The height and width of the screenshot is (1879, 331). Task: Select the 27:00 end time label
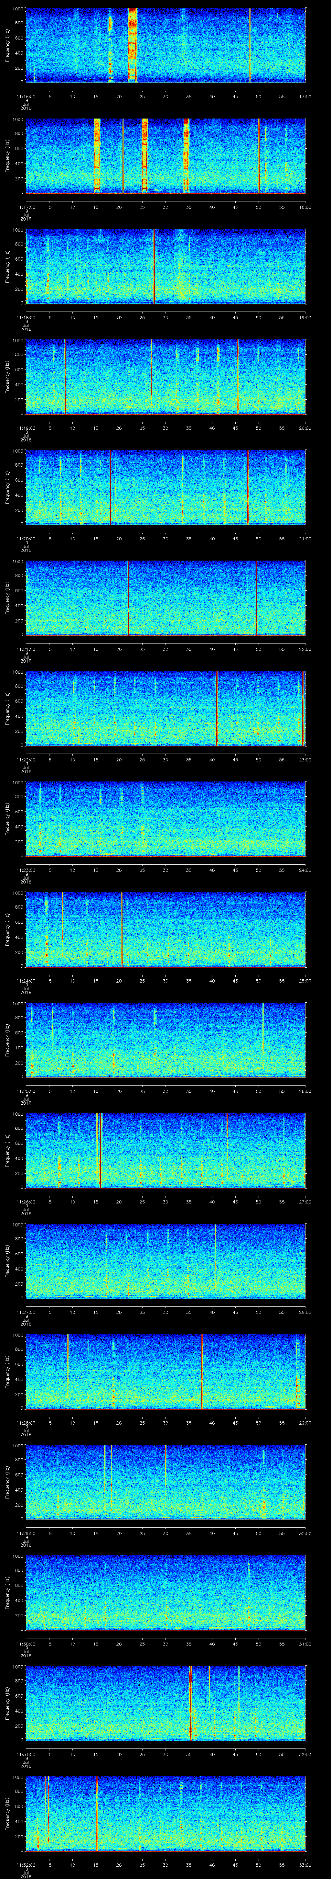[305, 1201]
